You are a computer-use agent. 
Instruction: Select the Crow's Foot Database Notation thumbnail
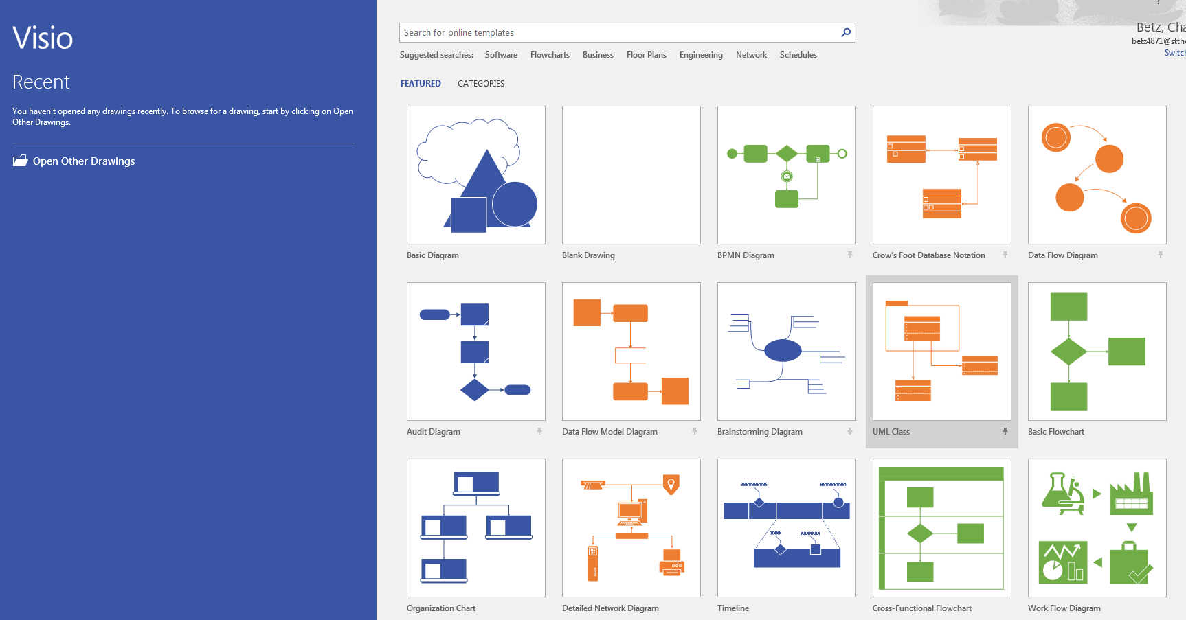point(942,175)
